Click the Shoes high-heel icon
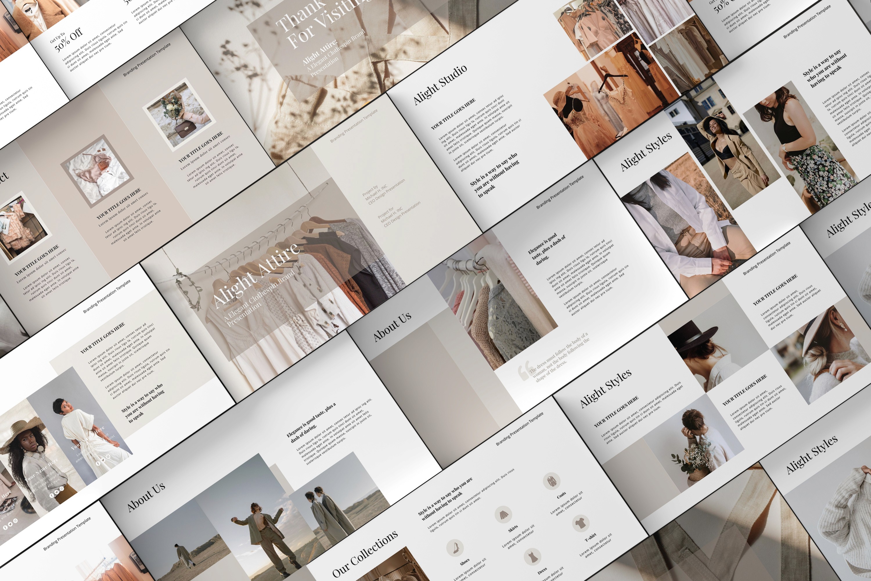The height and width of the screenshot is (581, 871). pyautogui.click(x=455, y=548)
